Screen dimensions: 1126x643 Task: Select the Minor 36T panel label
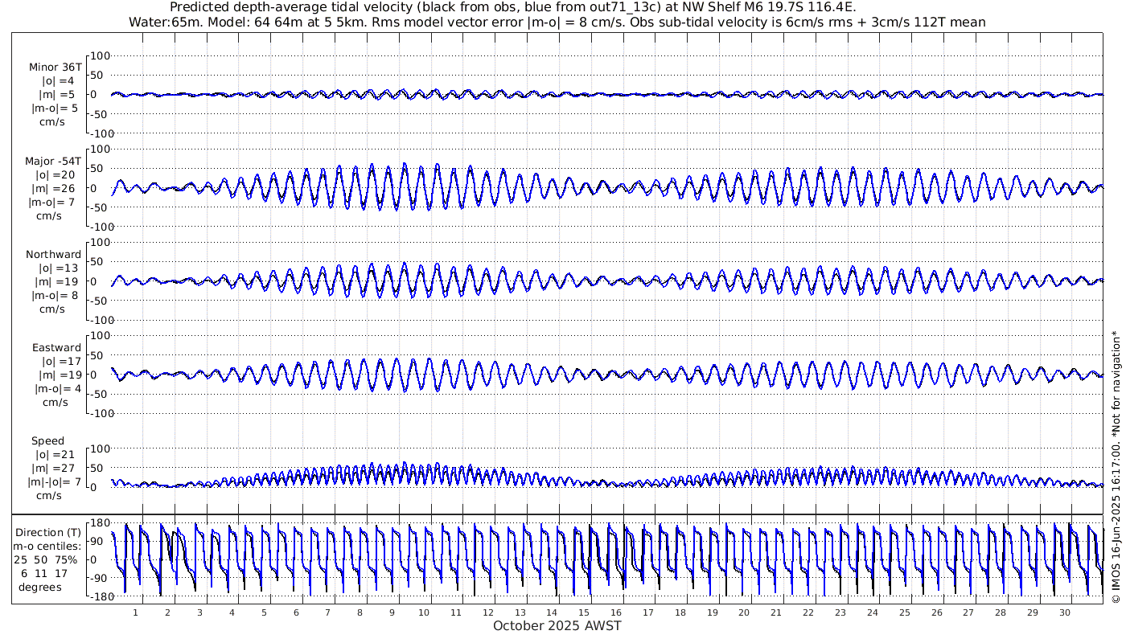(55, 68)
